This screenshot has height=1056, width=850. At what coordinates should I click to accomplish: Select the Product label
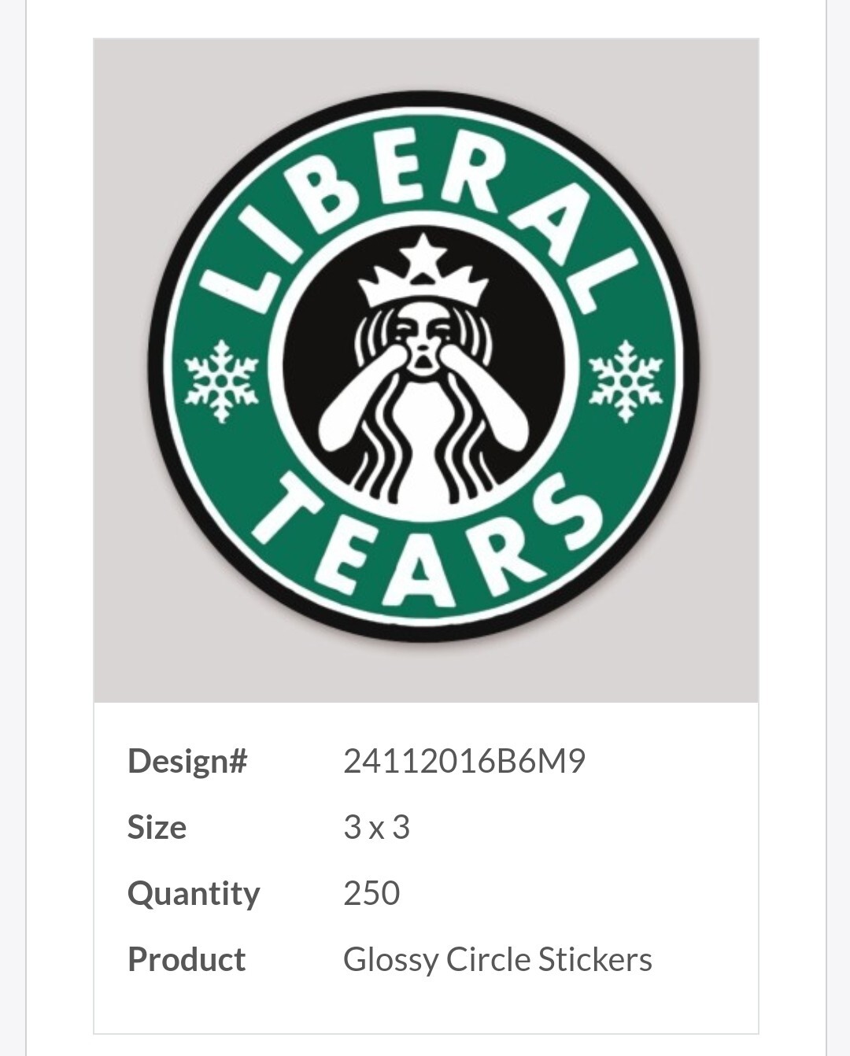point(187,960)
